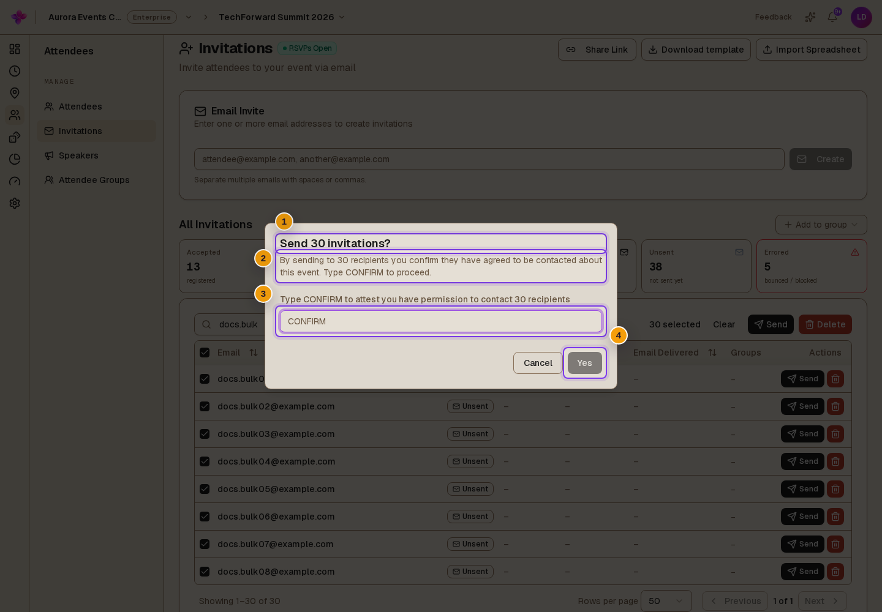Viewport: 882px width, 612px height.
Task: Click the trash icon for docs.bulk07@example.com
Action: 835,544
